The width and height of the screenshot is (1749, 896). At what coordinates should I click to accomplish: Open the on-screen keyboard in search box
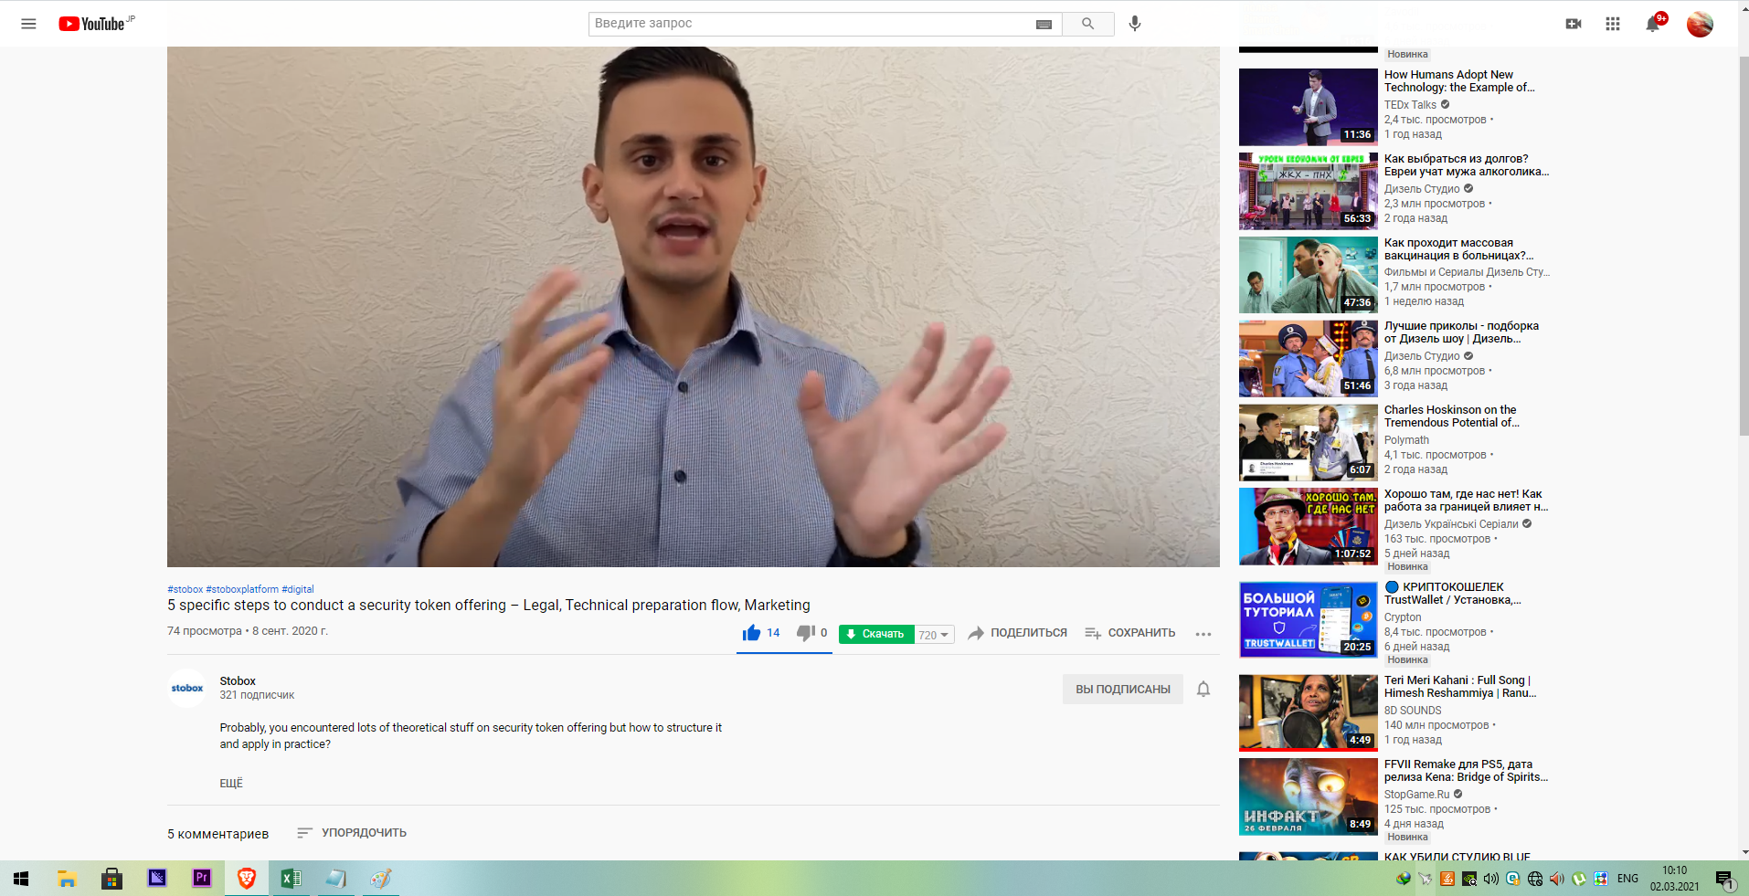point(1044,24)
